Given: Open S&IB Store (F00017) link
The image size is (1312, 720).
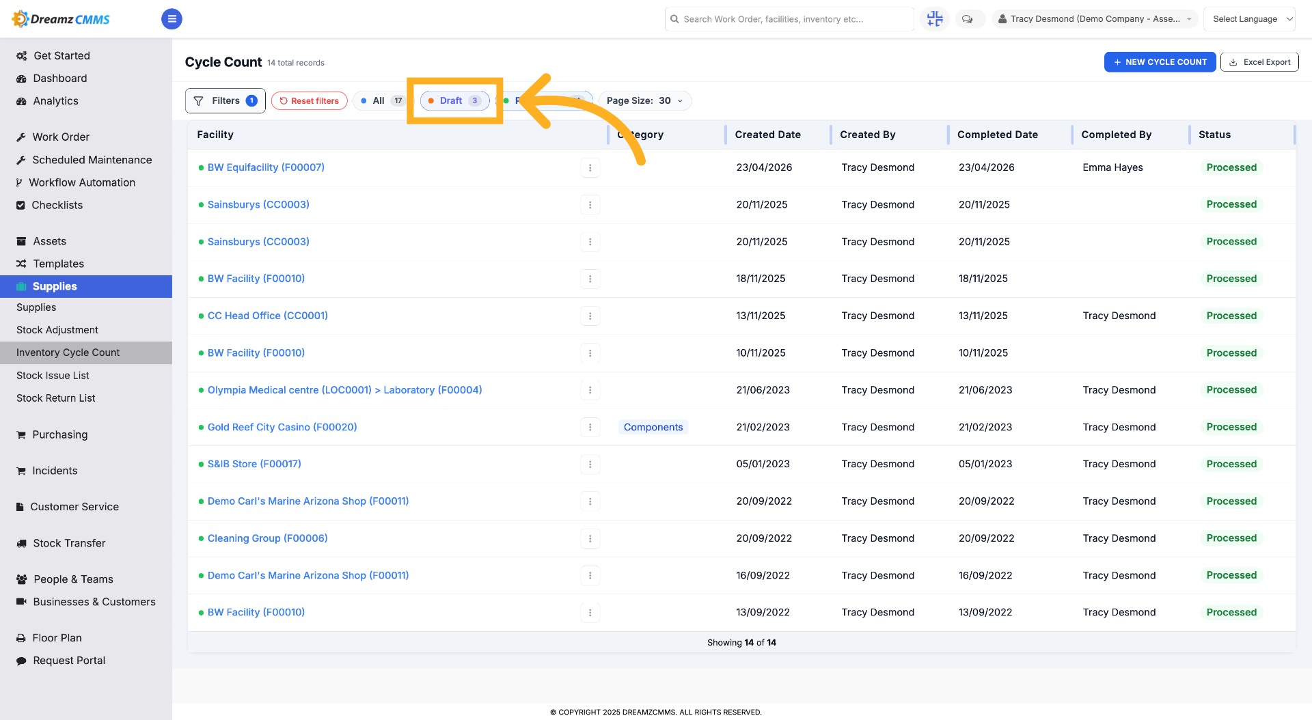Looking at the screenshot, I should [x=254, y=464].
